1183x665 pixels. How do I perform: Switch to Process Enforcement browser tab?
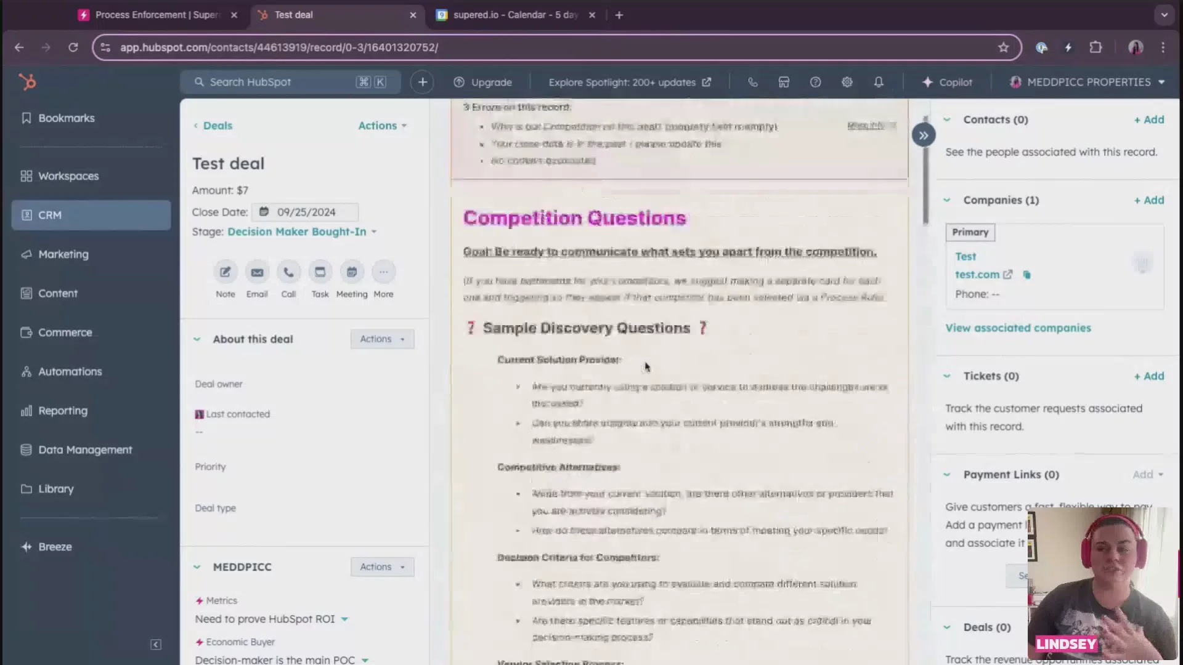tap(157, 15)
